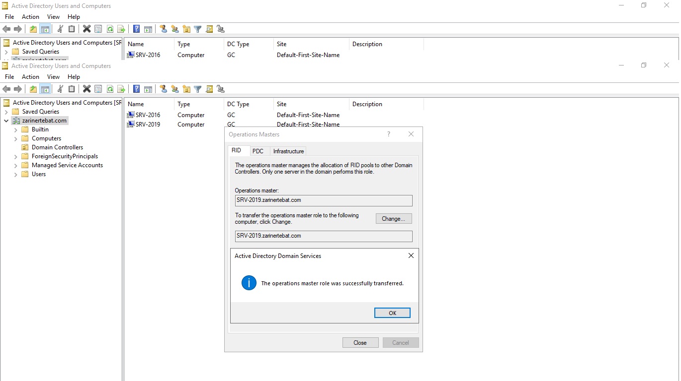Close the Active Directory Domain Services message
Screen dimensions: 681x381
(411, 256)
